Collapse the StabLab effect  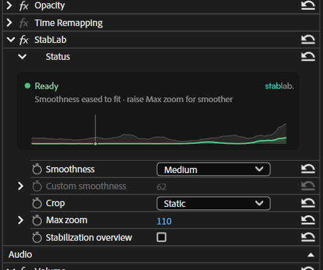pyautogui.click(x=10, y=40)
